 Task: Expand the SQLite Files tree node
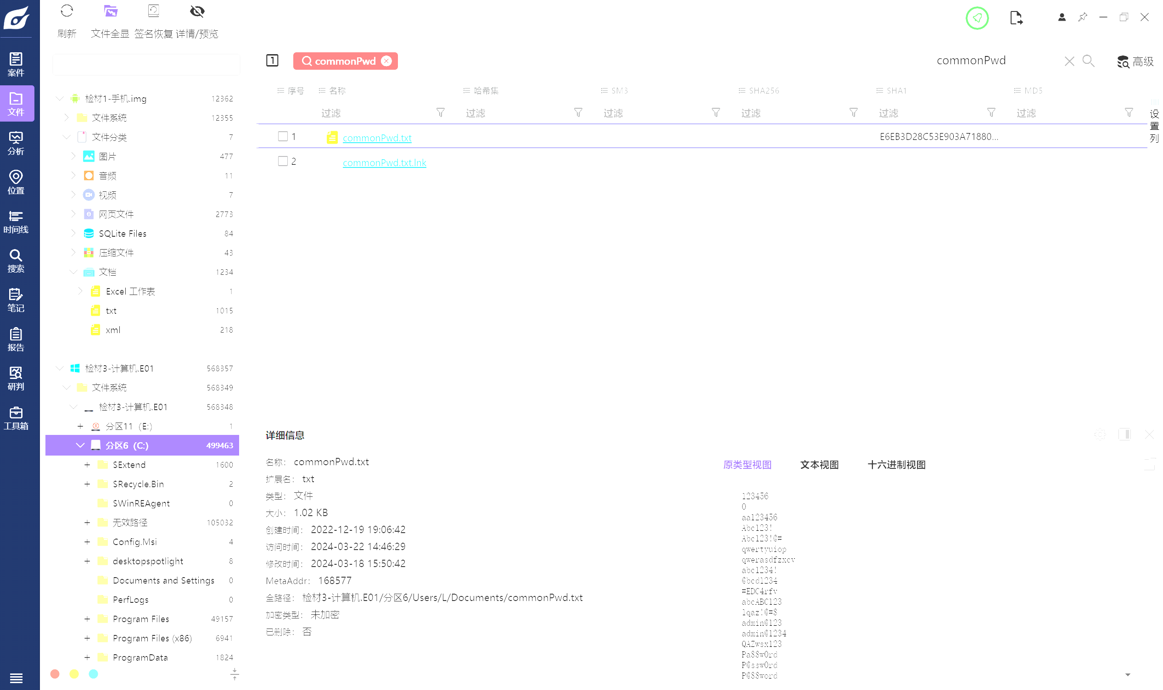point(73,234)
